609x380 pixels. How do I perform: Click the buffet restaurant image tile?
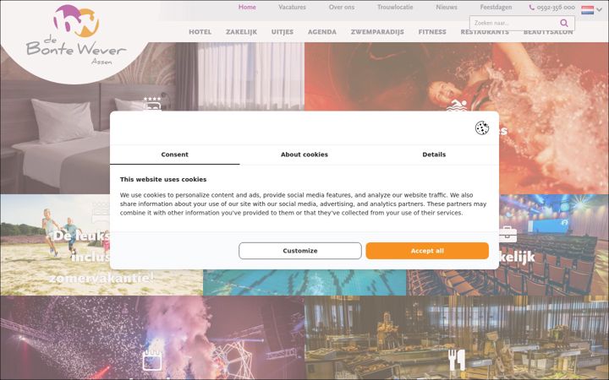[x=457, y=338]
